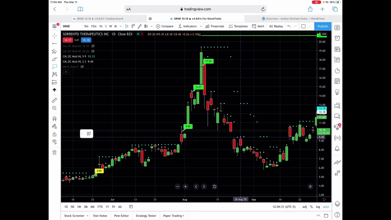Switch to SRNE Trading Board browser tab
Screen dimensions: 391x220
pos(98,19)
